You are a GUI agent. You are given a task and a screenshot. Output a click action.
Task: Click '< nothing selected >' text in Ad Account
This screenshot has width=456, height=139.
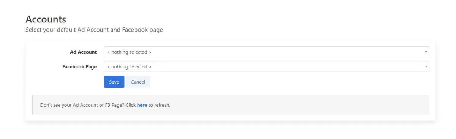pos(129,52)
